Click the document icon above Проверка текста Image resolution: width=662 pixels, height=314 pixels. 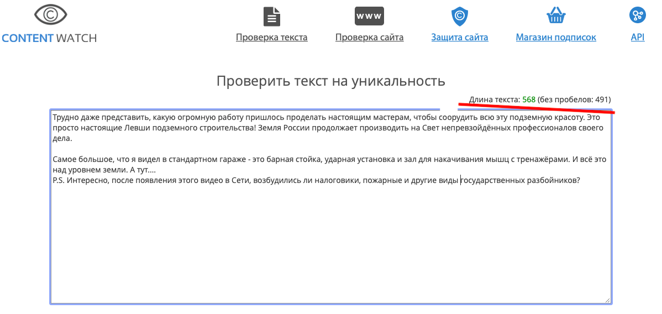tap(271, 17)
